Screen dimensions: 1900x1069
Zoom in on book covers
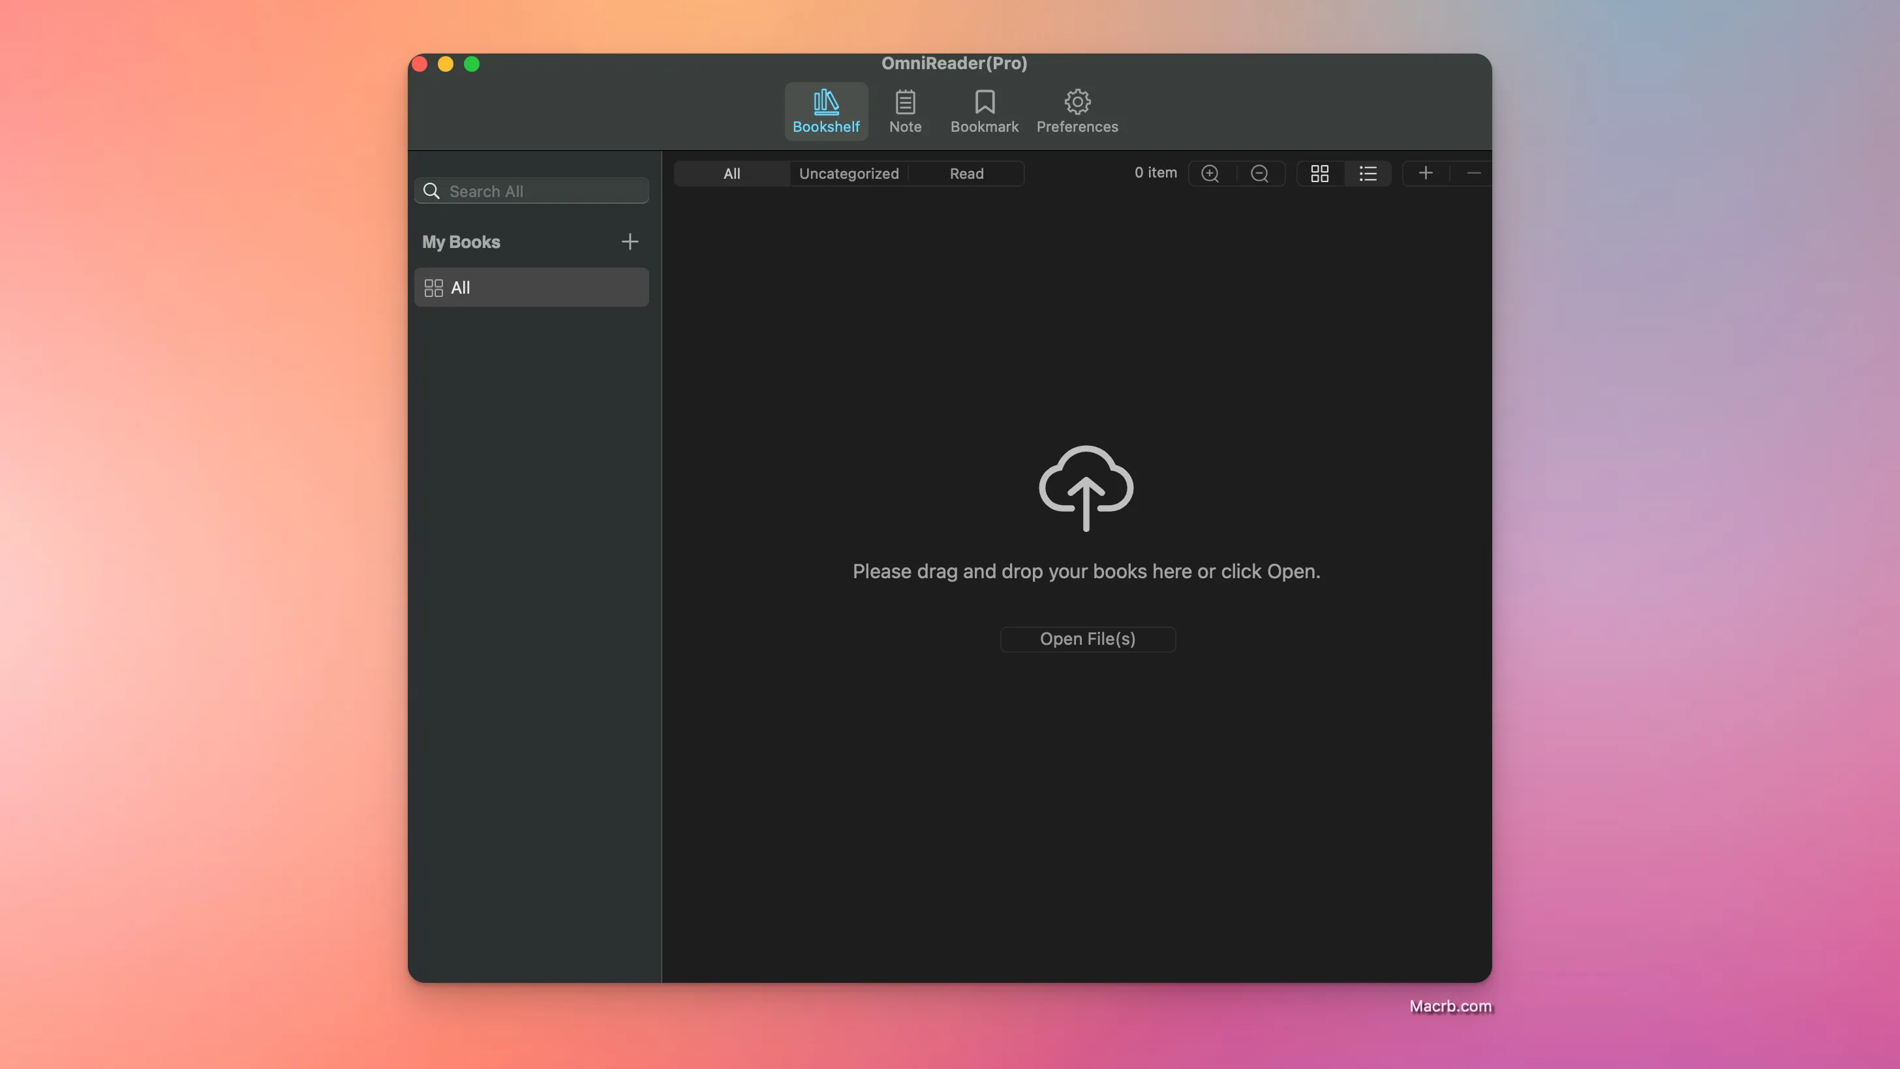point(1210,174)
